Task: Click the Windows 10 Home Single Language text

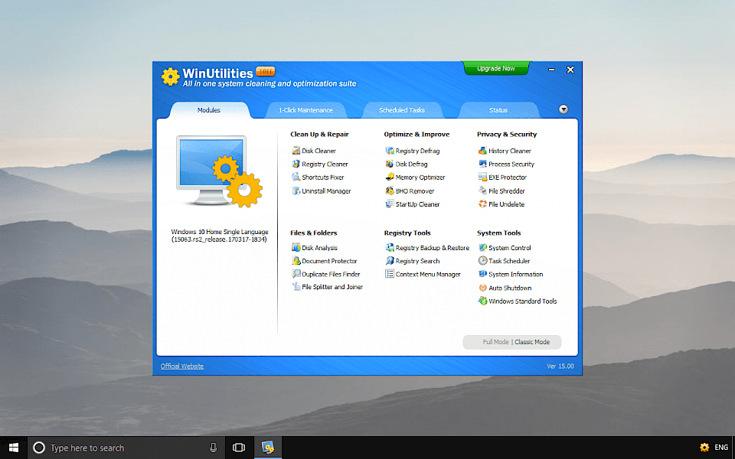Action: (220, 232)
